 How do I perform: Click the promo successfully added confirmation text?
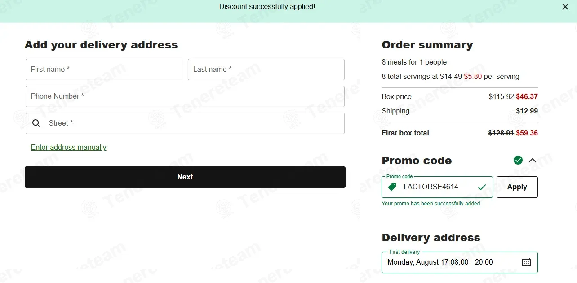pos(431,204)
